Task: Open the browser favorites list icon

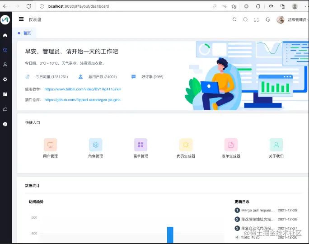Action: [271, 6]
